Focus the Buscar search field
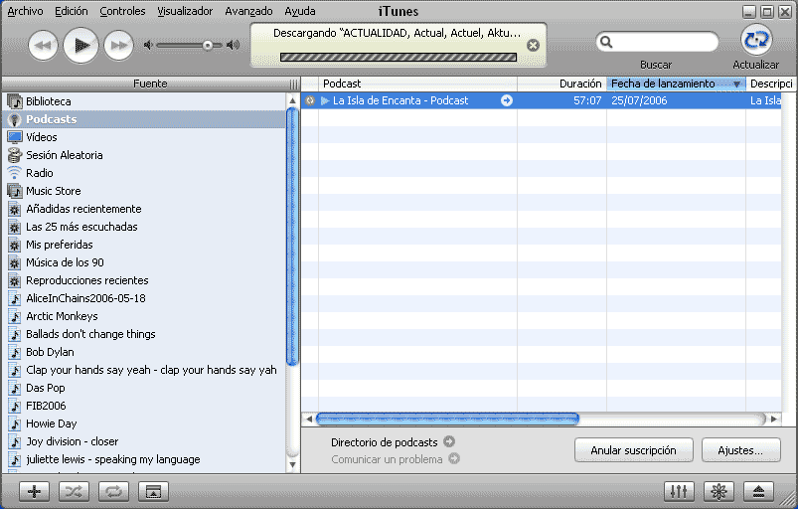The width and height of the screenshot is (798, 509). [x=657, y=42]
